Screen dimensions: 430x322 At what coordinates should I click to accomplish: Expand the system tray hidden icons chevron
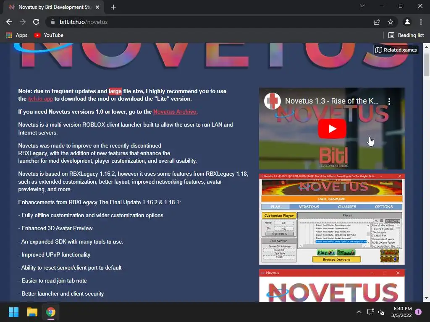(359, 312)
